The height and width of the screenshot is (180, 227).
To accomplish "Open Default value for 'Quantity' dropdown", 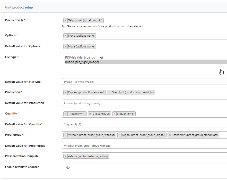I will tap(144, 124).
